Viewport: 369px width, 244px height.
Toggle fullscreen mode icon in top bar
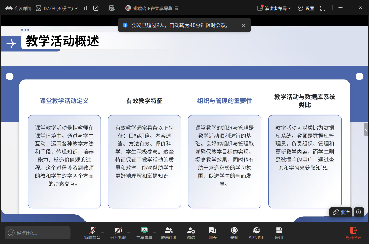pyautogui.click(x=323, y=8)
